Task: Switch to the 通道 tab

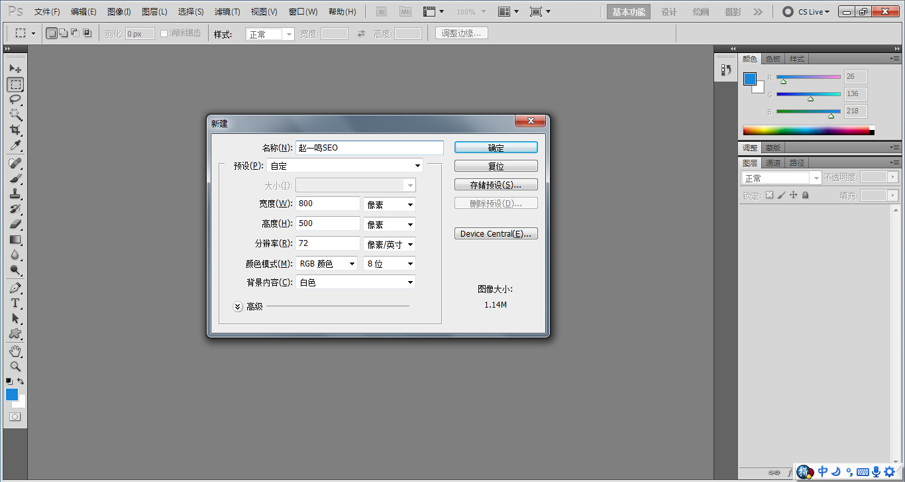Action: click(x=772, y=162)
